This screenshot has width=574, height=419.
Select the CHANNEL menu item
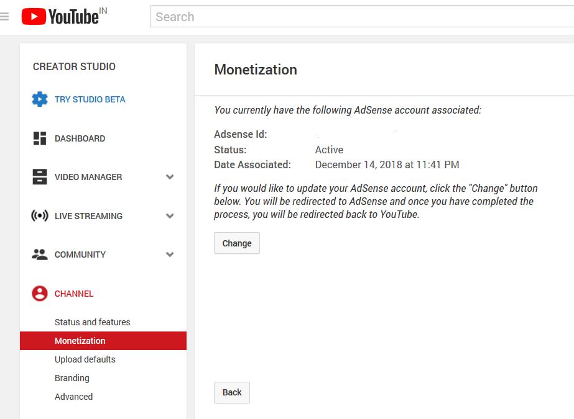(74, 294)
